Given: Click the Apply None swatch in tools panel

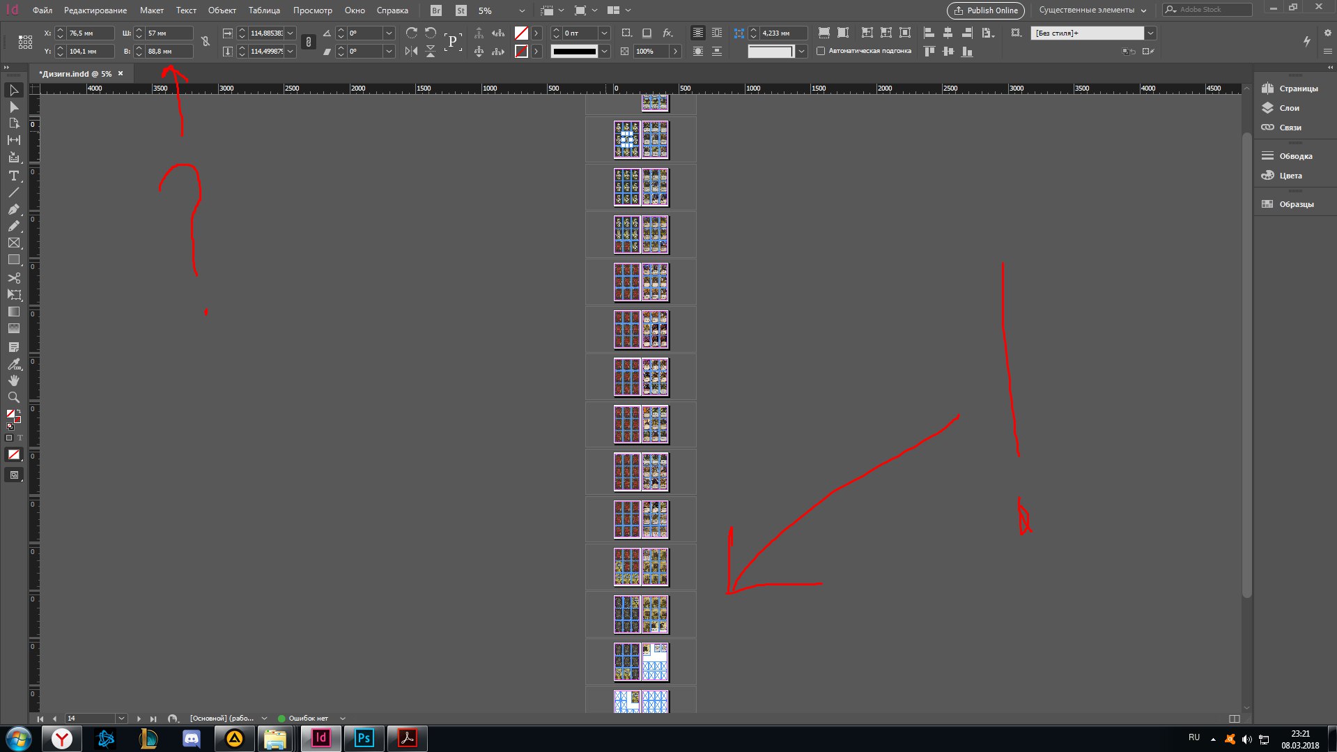Looking at the screenshot, I should coord(13,454).
